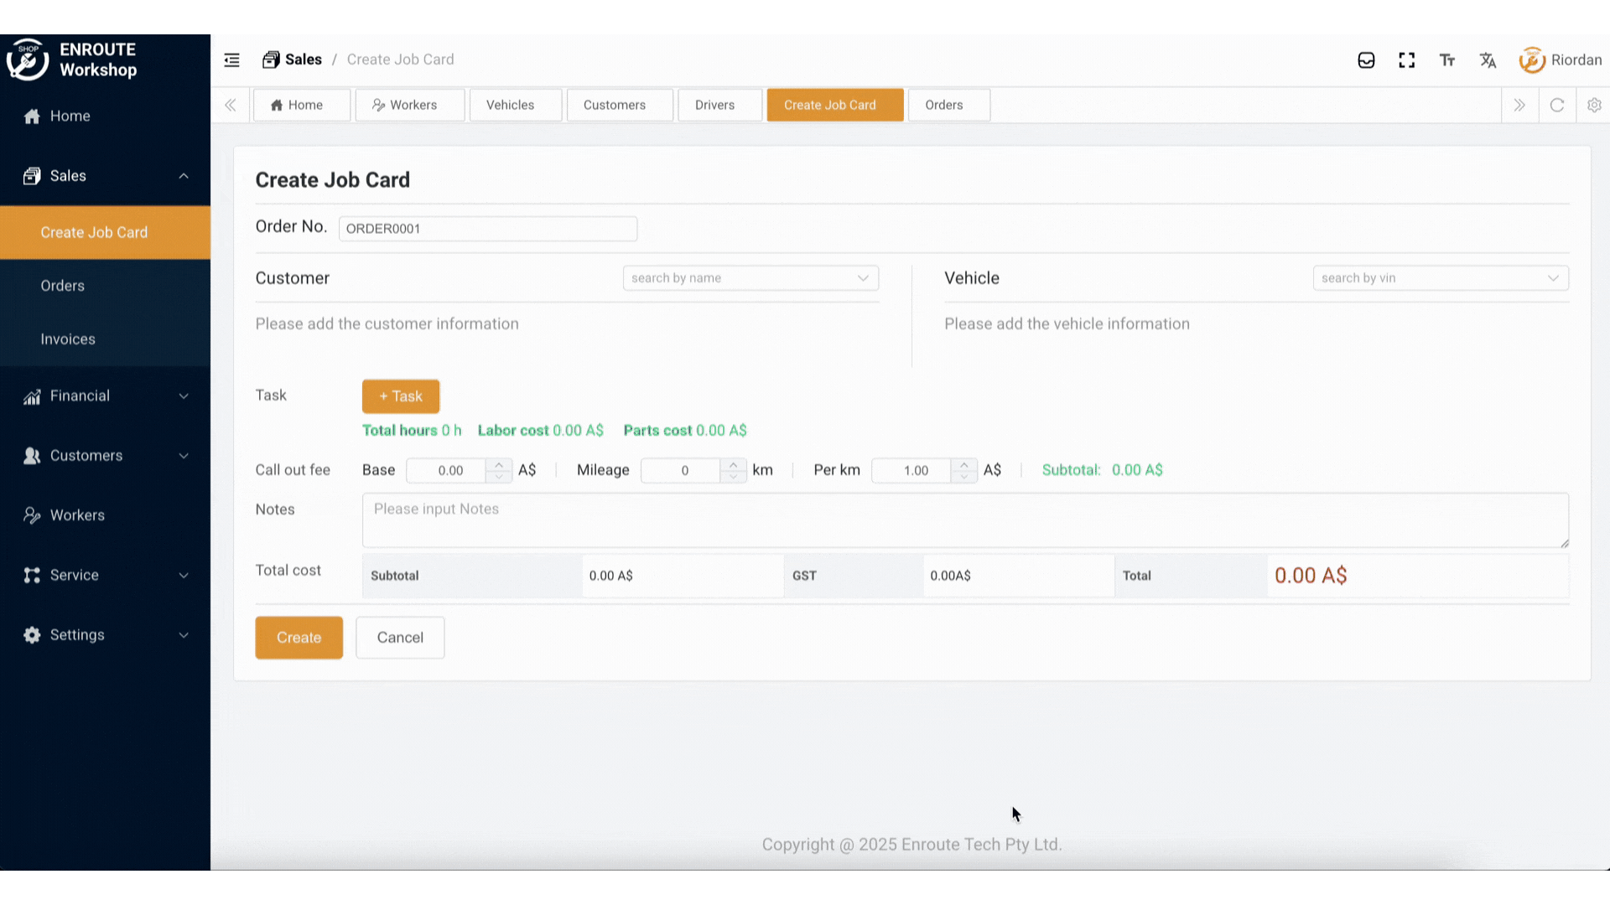Viewport: 1610px width, 905px height.
Task: Expand the Service menu in sidebar
Action: tap(74, 575)
